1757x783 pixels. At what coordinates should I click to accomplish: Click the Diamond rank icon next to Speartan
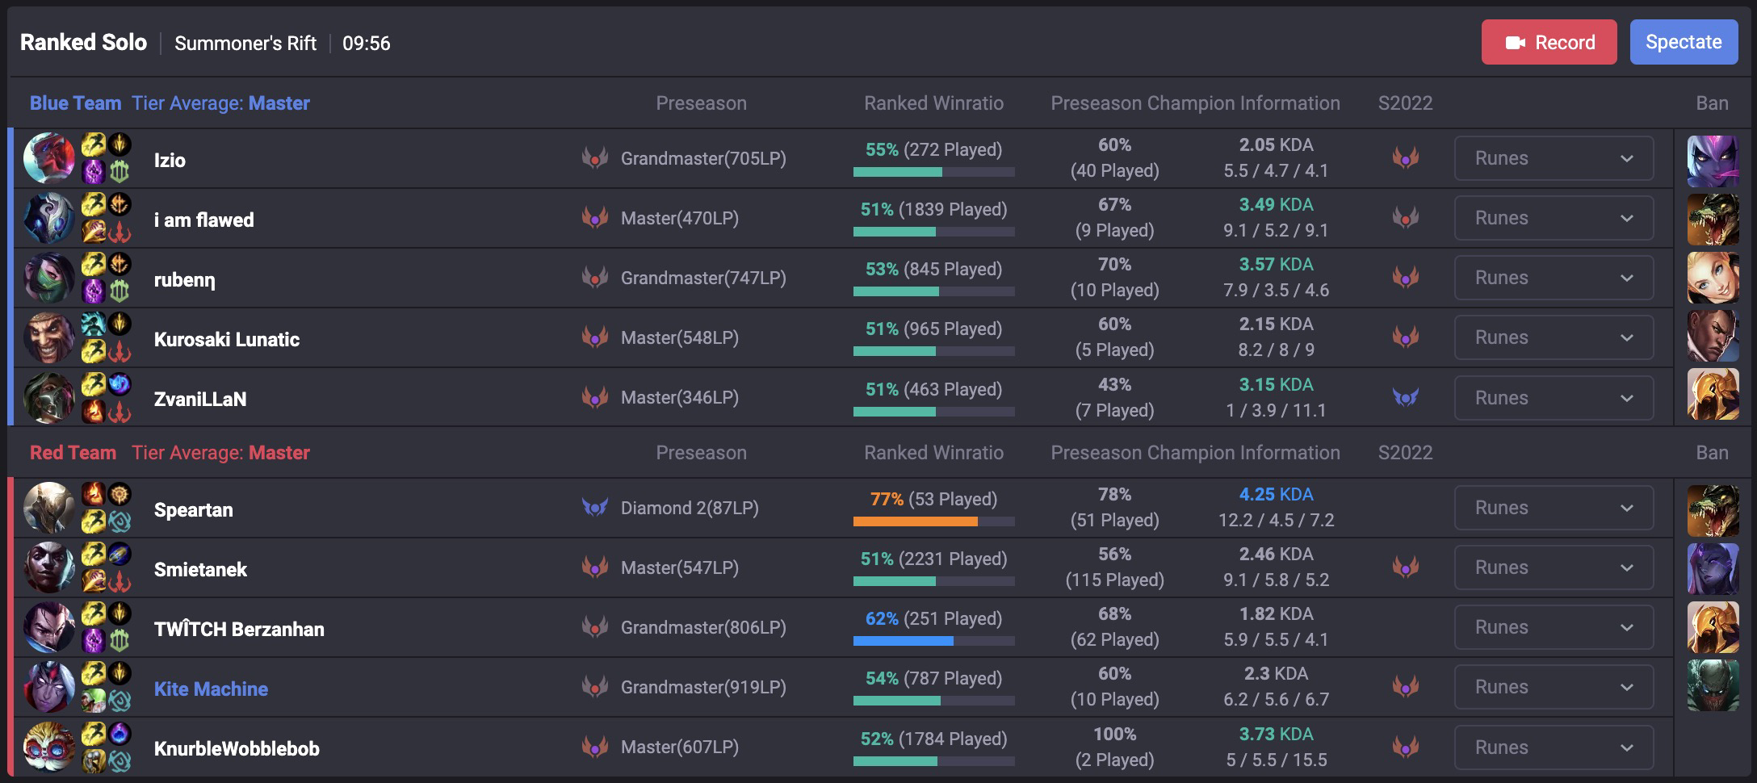point(595,508)
